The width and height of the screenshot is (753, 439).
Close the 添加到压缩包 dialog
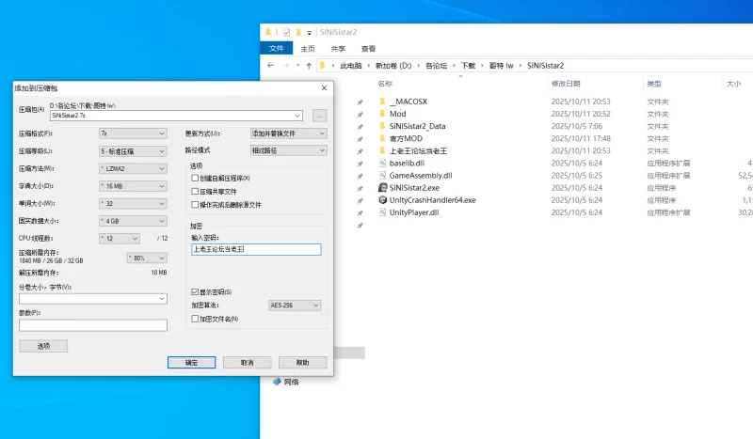pos(324,87)
